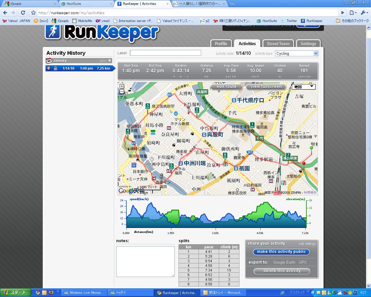Open 受信トレイ Microsoft taskbar item
This screenshot has height=297, width=371.
click(x=223, y=293)
